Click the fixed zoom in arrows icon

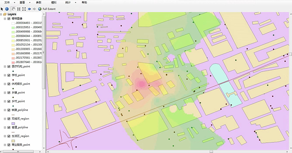19,9
